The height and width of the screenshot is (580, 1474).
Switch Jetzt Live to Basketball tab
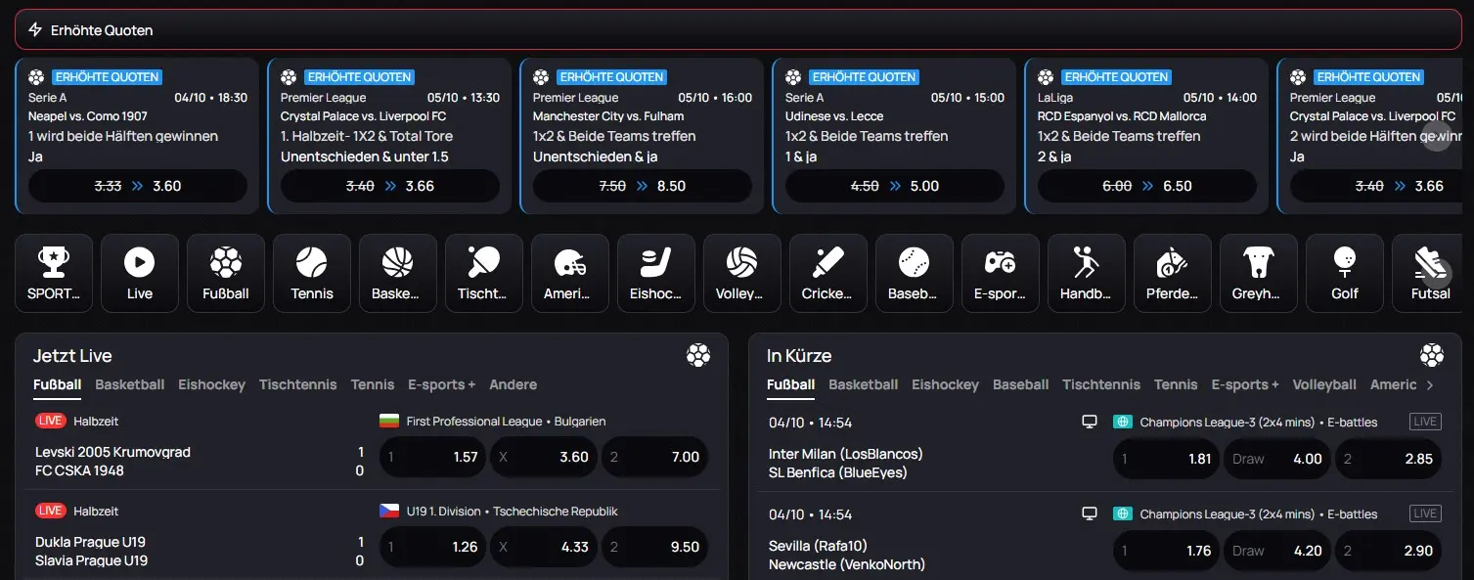pos(130,384)
